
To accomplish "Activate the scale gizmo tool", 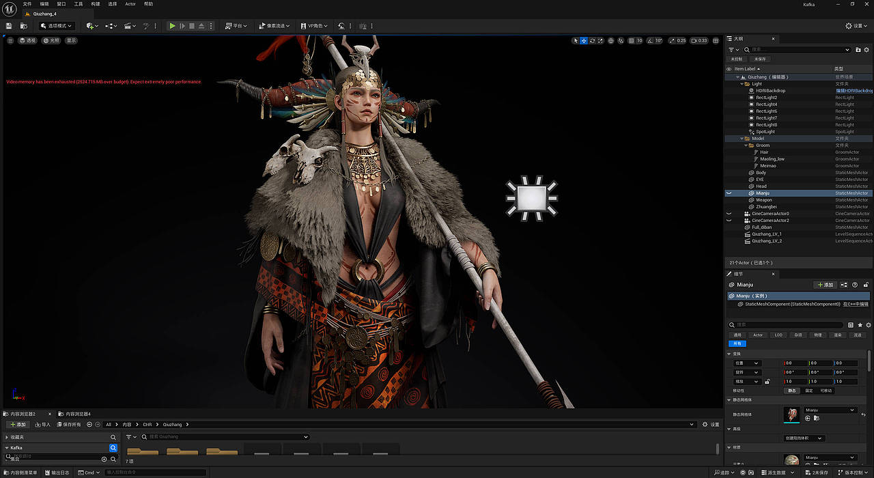I will pyautogui.click(x=600, y=40).
